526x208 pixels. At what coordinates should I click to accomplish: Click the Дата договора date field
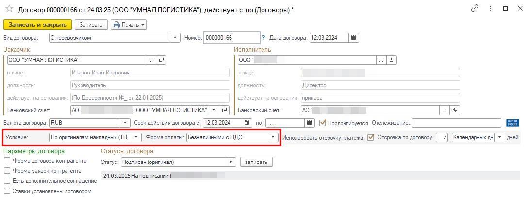(329, 38)
